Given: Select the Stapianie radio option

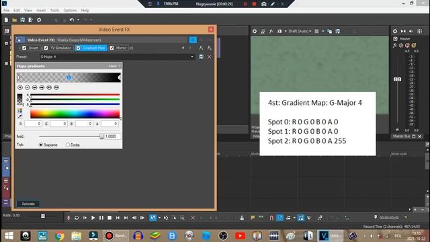Looking at the screenshot, I should (x=40, y=145).
